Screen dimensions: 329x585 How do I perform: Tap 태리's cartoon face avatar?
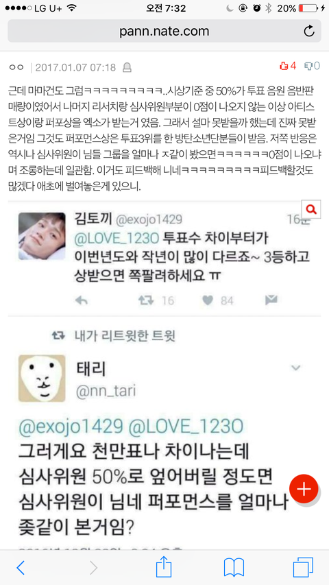point(42,379)
